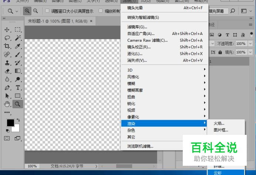Select the Path Selection tool
The height and width of the screenshot is (175, 256).
7,96
